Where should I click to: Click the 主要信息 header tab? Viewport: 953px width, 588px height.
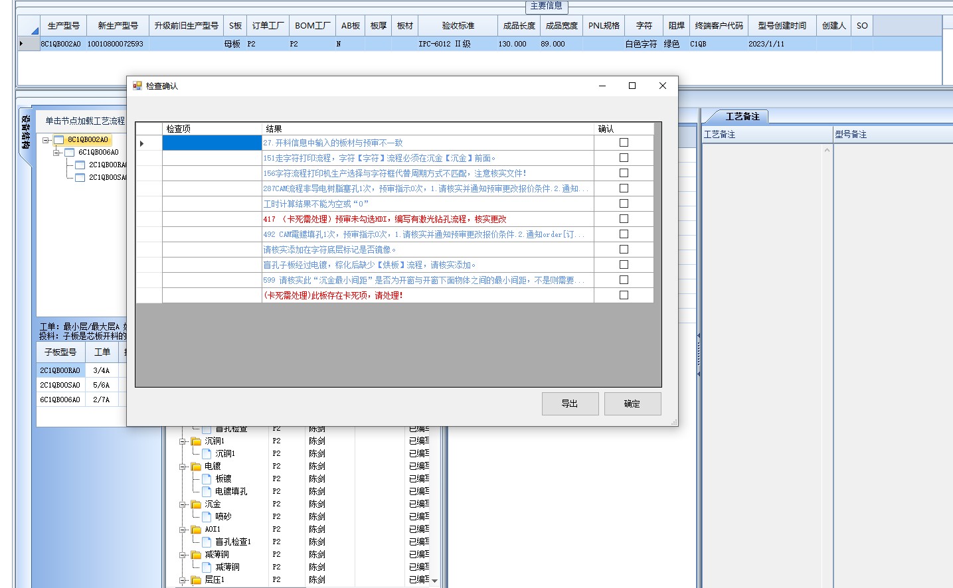(547, 6)
